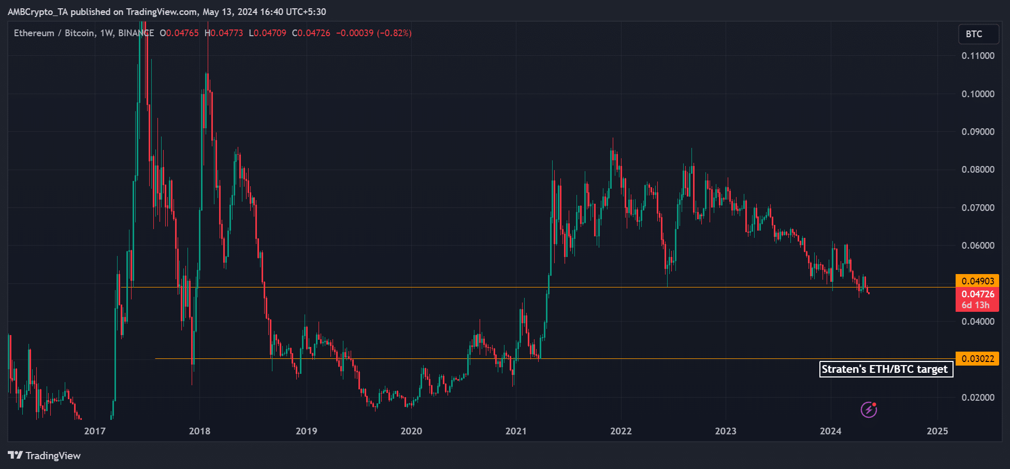Image resolution: width=1010 pixels, height=469 pixels.
Task: Click the red 0.04726 current price label
Action: (x=977, y=294)
